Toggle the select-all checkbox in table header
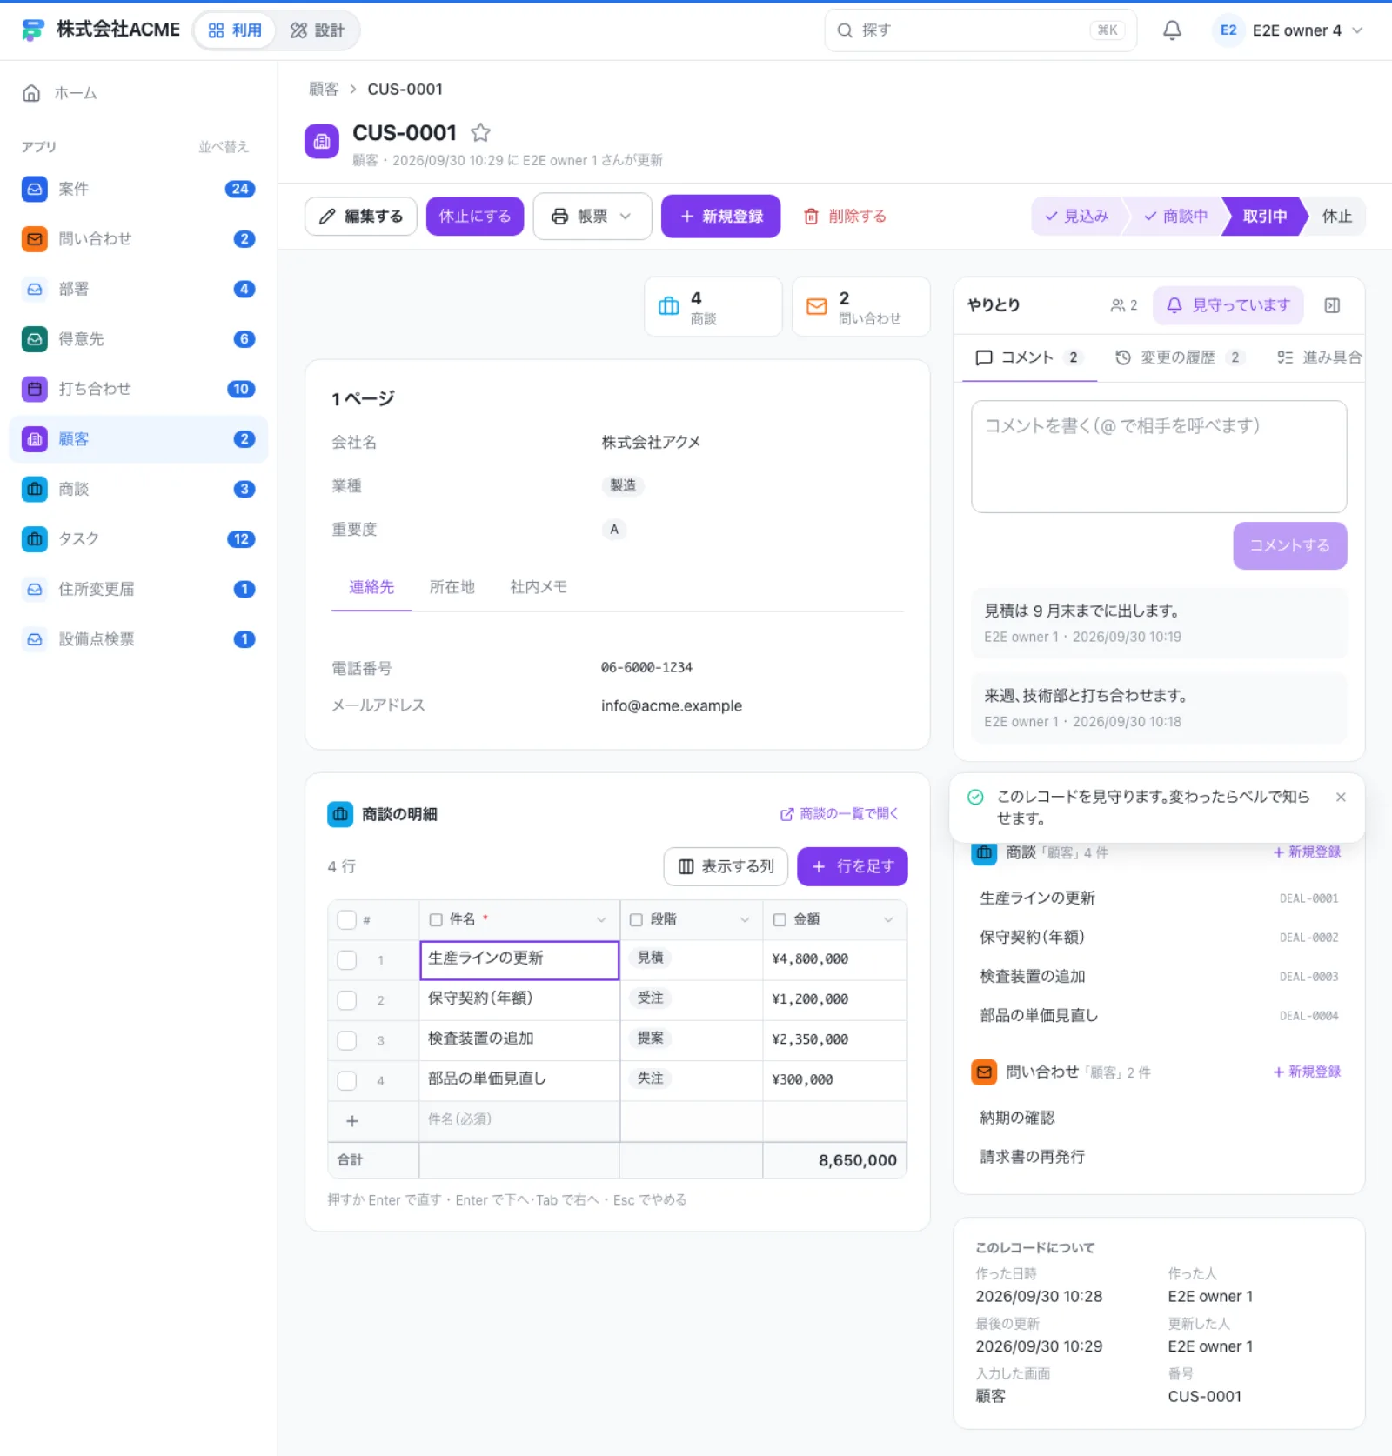This screenshot has height=1456, width=1392. click(x=346, y=919)
